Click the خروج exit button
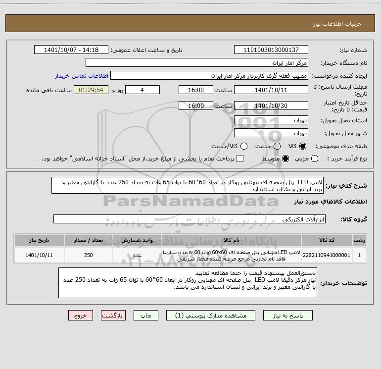This screenshot has height=369, width=381. coord(81,316)
